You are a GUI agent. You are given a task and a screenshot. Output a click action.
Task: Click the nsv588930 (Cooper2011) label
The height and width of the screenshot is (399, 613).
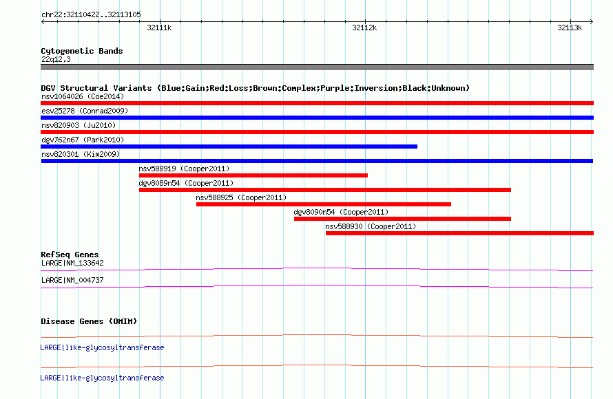pyautogui.click(x=371, y=226)
